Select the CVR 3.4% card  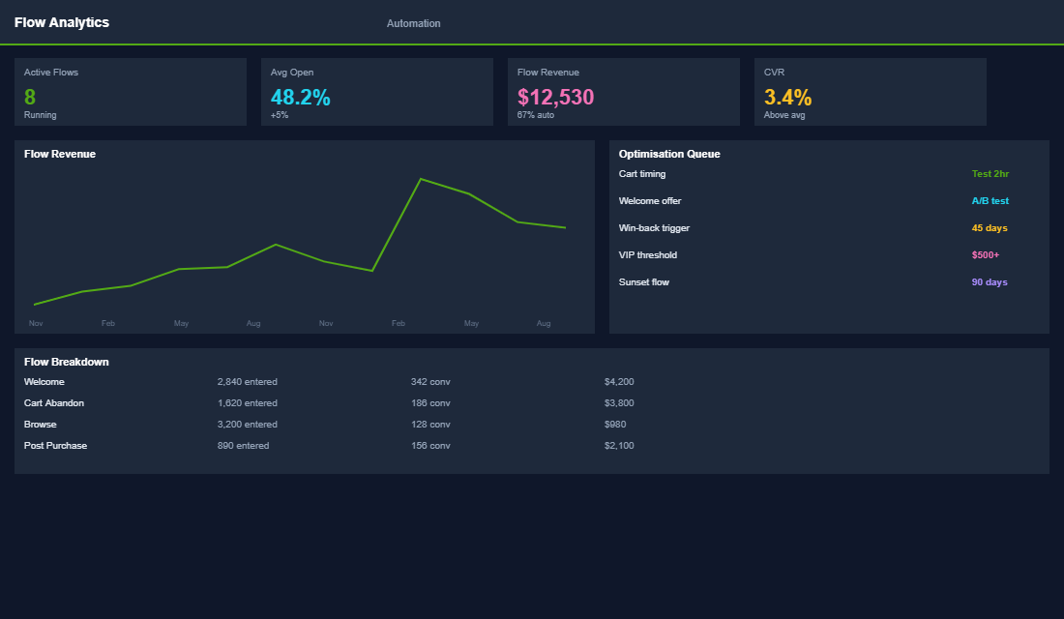click(871, 92)
